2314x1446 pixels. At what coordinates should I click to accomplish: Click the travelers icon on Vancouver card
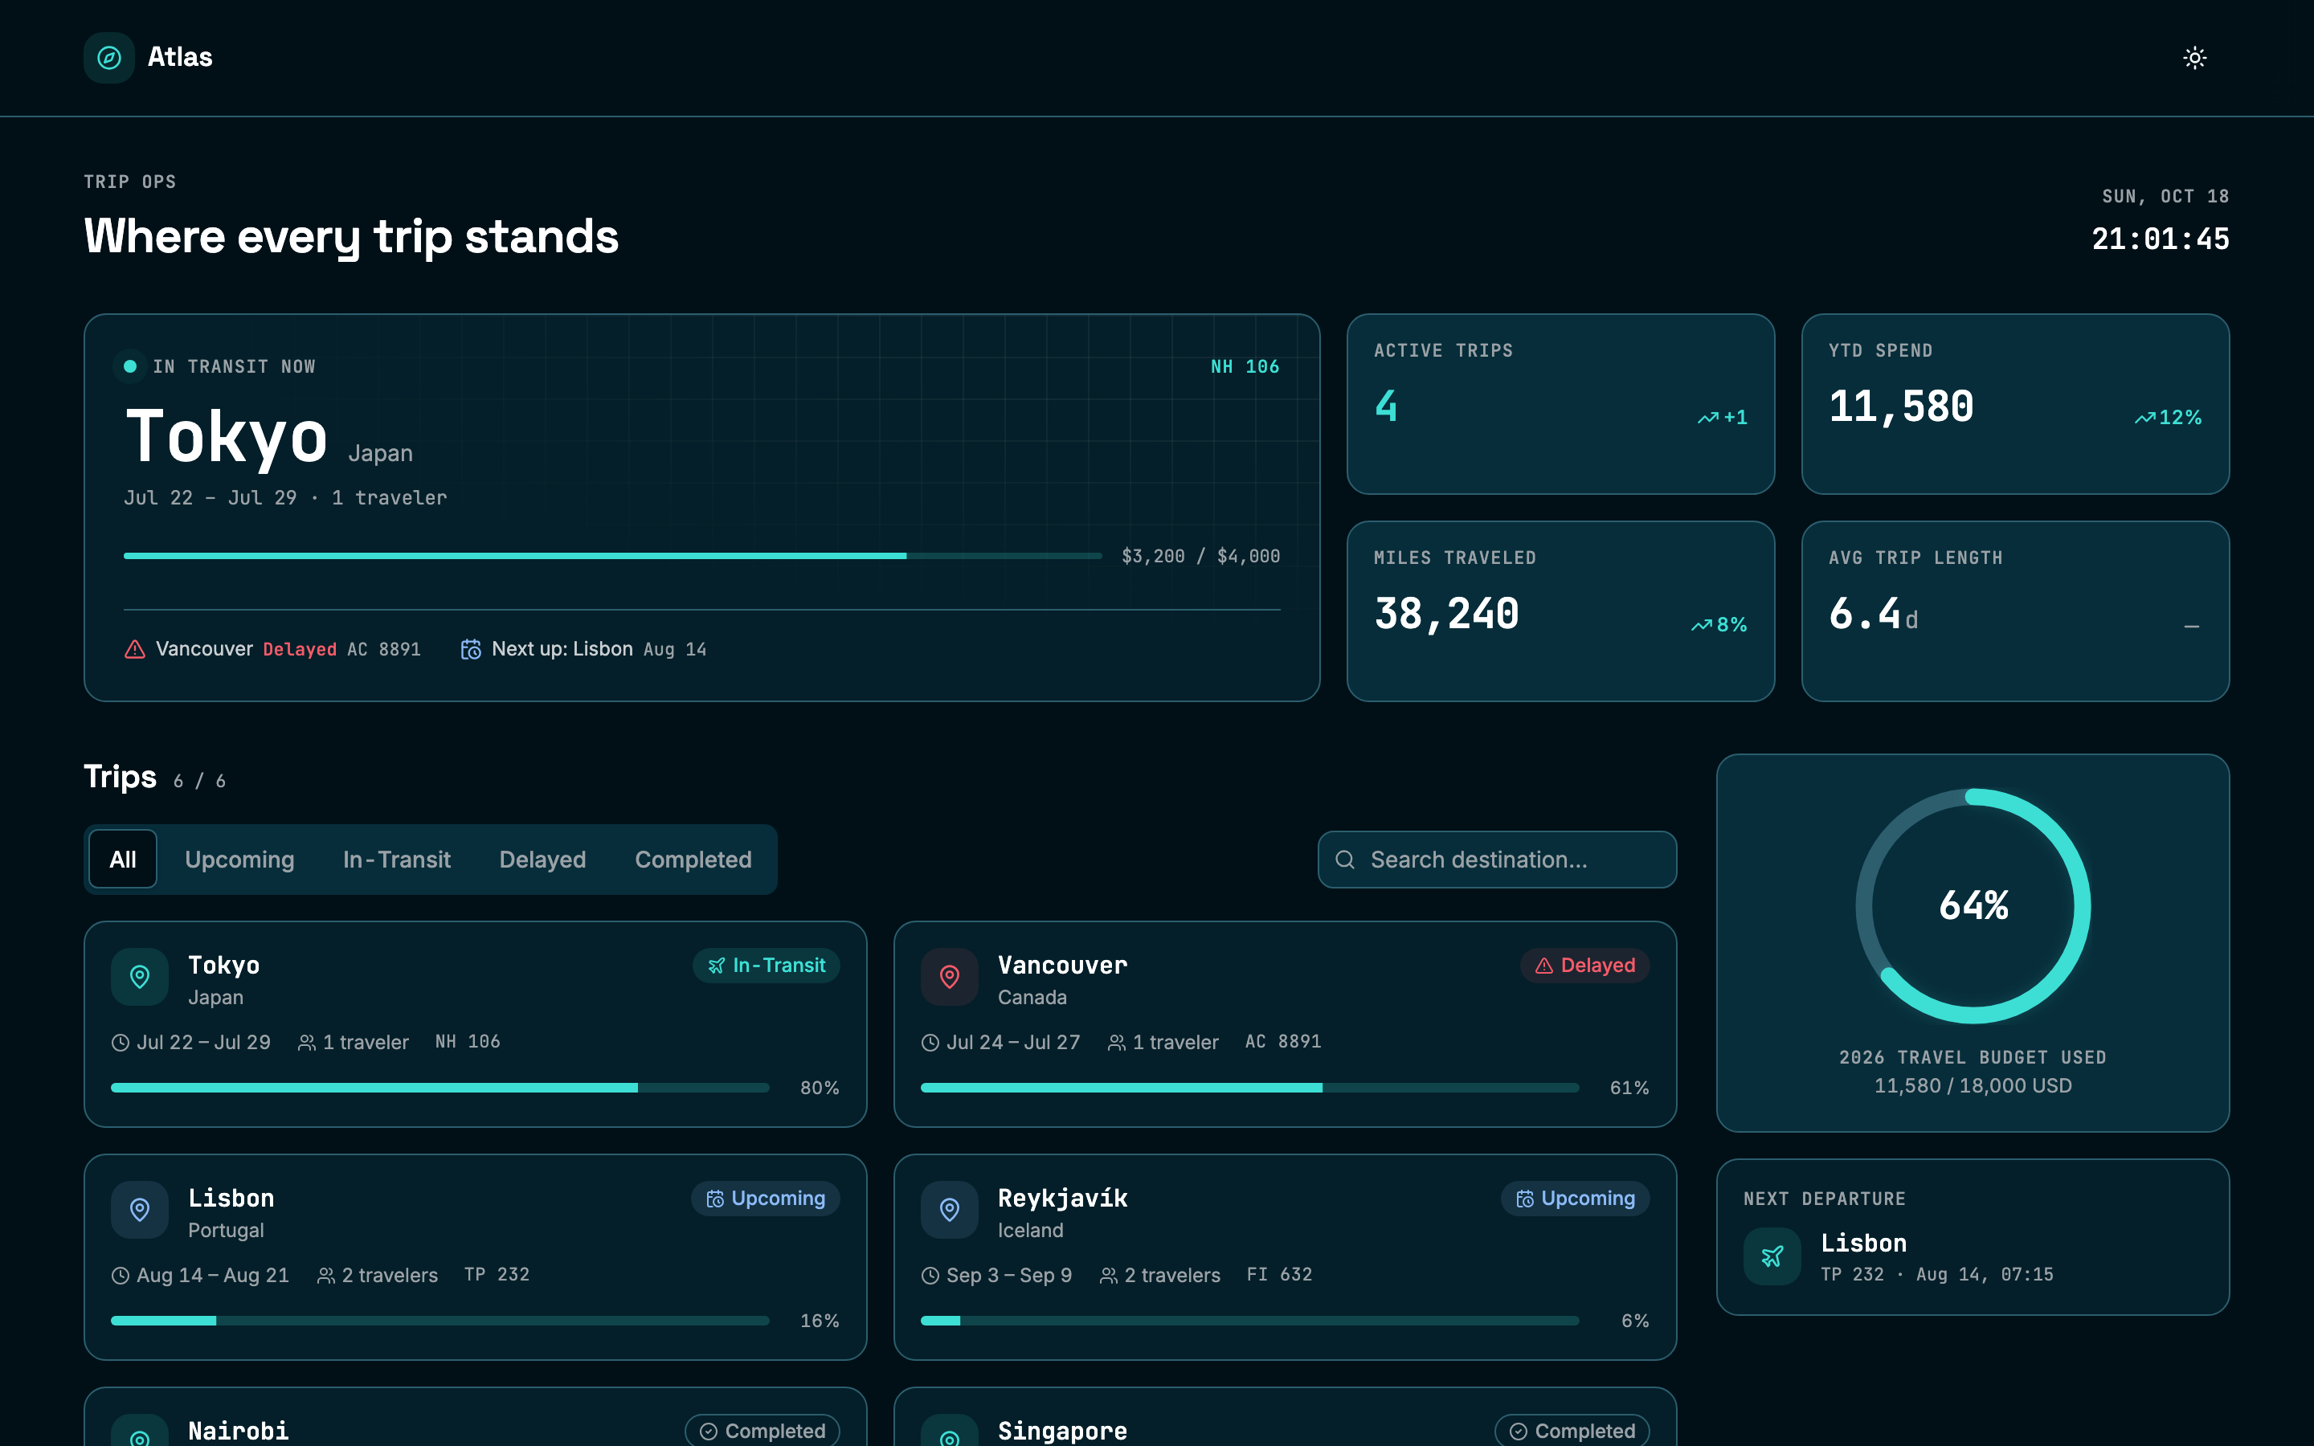[1117, 1043]
